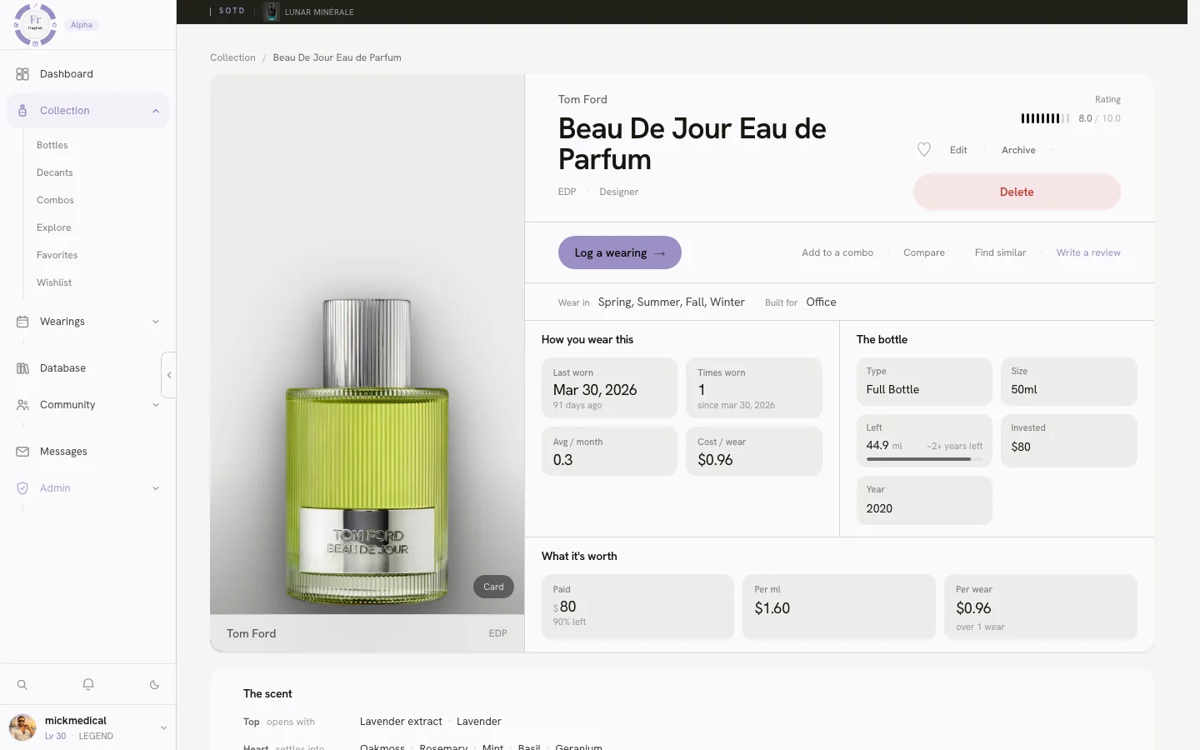Image resolution: width=1200 pixels, height=750 pixels.
Task: Open Combos in the Collection submenu
Action: 55,200
